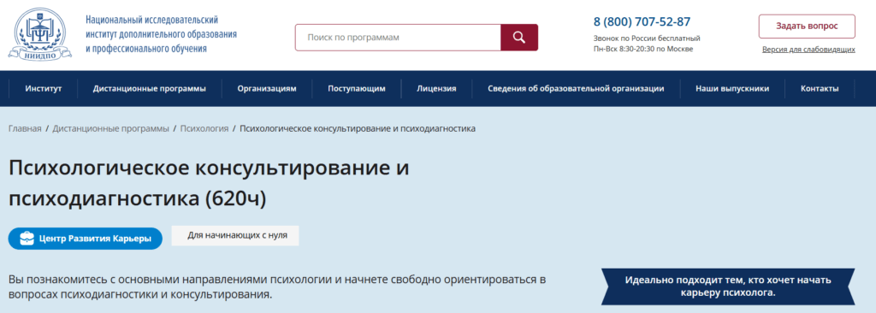
Task: Click the Дистанционные программы breadcrumb link
Action: [110, 128]
